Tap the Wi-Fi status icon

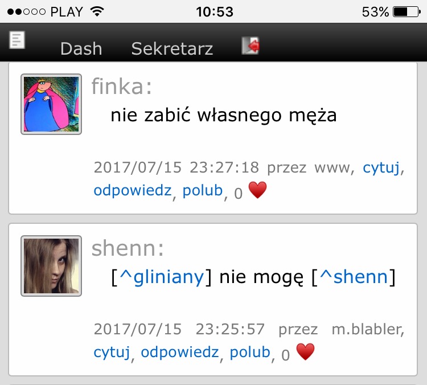point(97,11)
